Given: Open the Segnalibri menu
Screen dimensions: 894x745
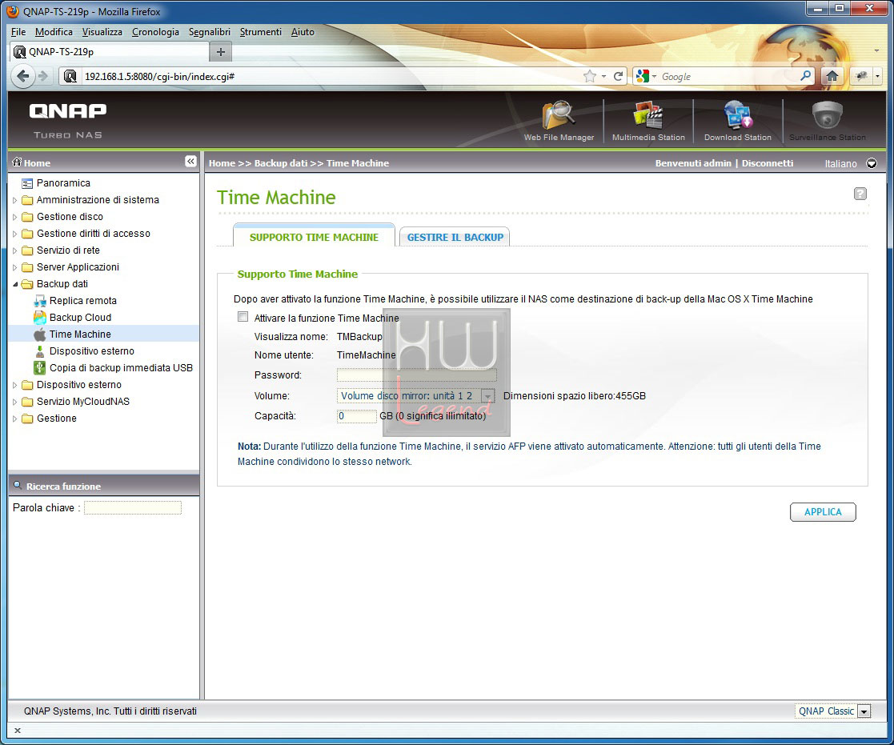Looking at the screenshot, I should click(209, 32).
